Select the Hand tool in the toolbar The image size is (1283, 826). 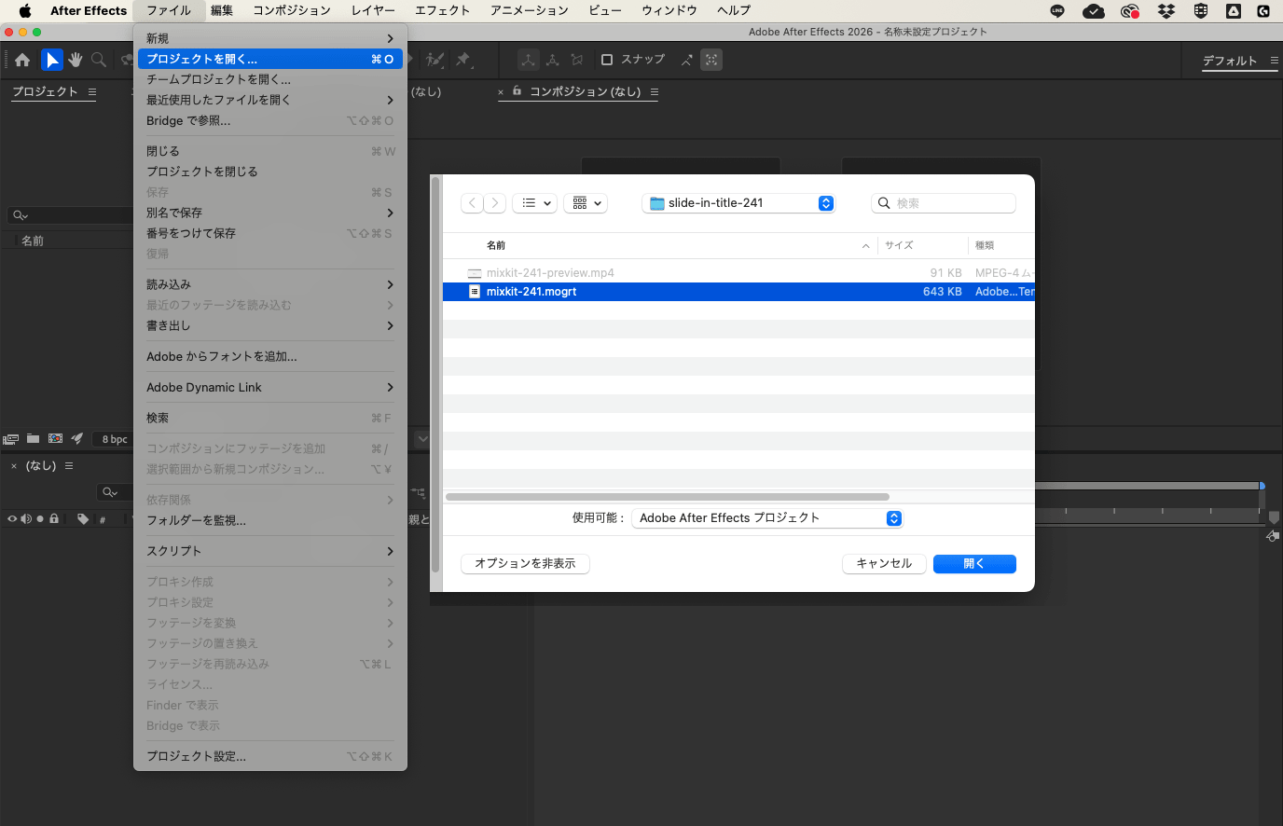75,59
